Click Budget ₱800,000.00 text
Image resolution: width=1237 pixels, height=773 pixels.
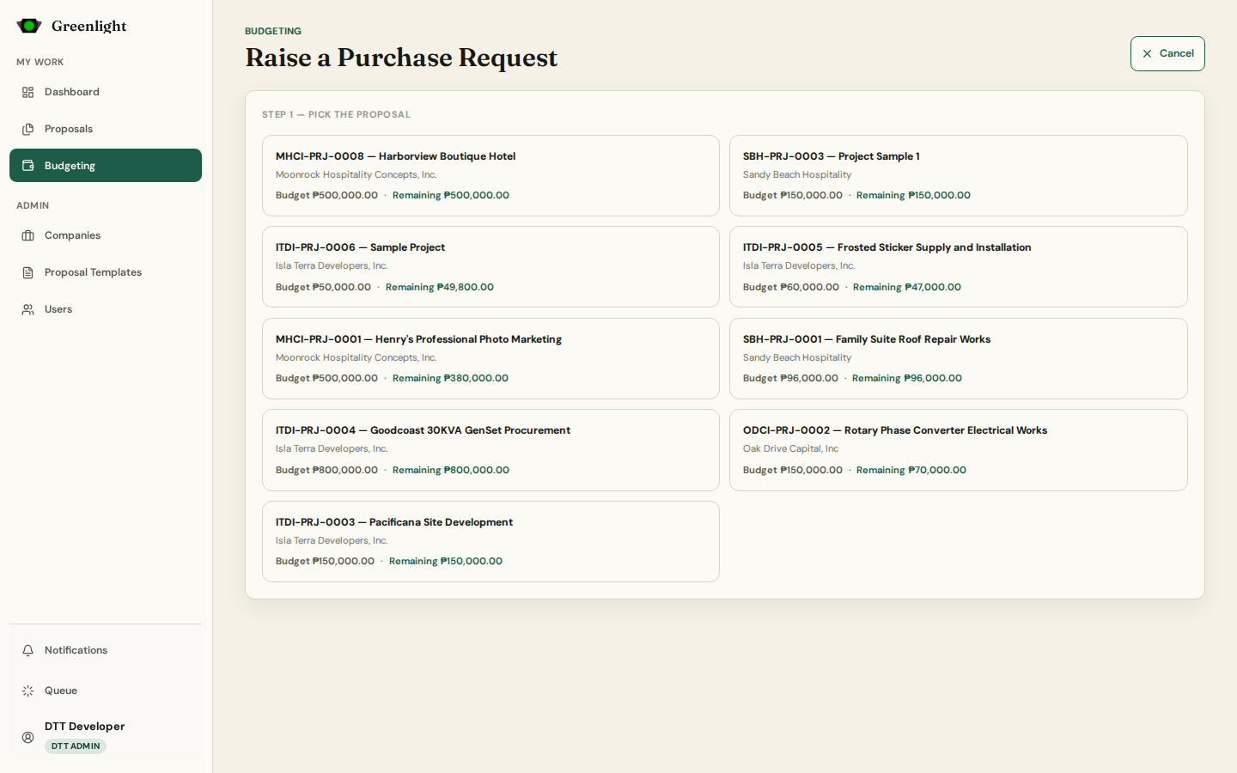click(x=326, y=470)
